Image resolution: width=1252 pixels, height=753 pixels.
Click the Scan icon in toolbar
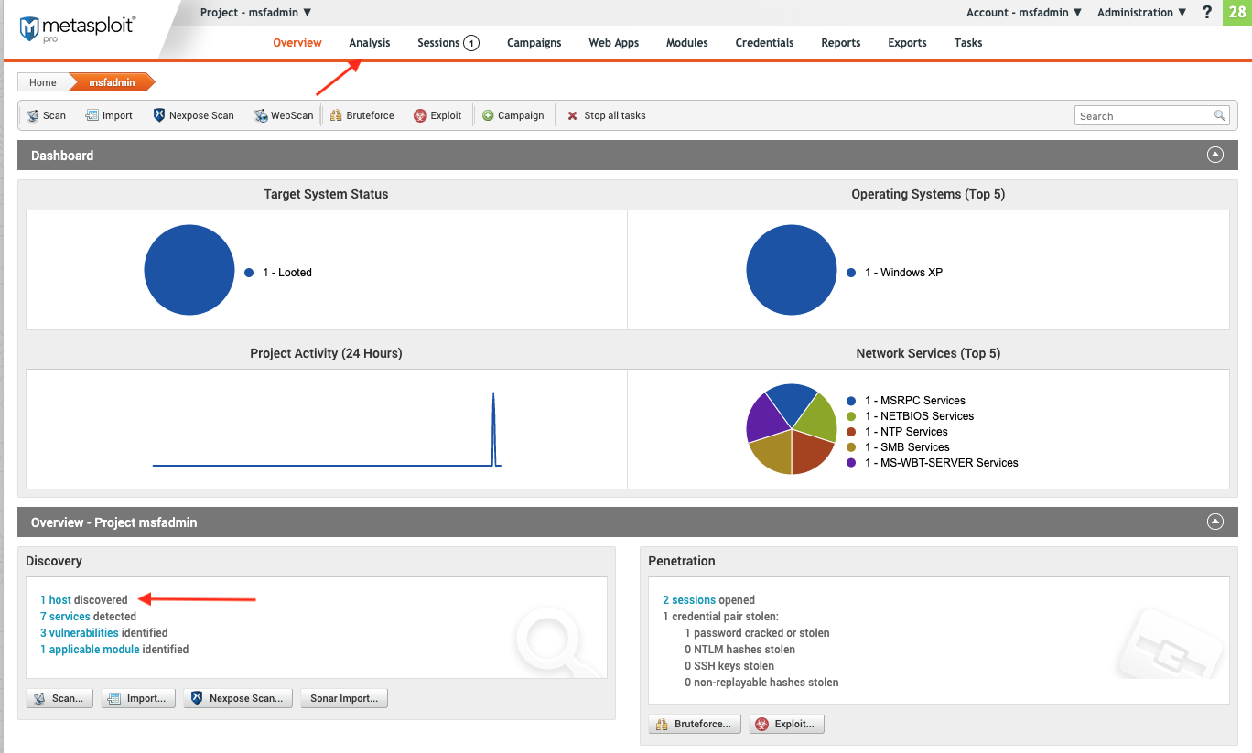click(33, 115)
